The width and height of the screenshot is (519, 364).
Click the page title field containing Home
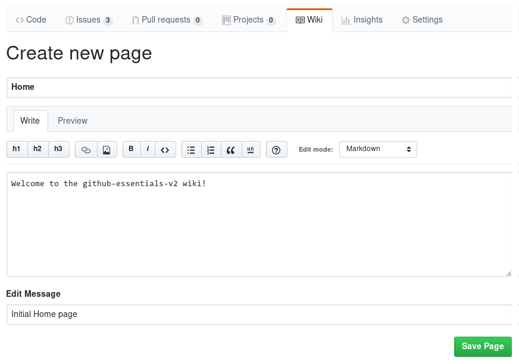click(259, 87)
